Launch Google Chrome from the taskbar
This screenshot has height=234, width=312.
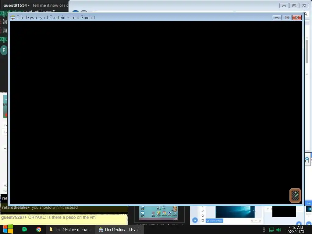pyautogui.click(x=39, y=229)
